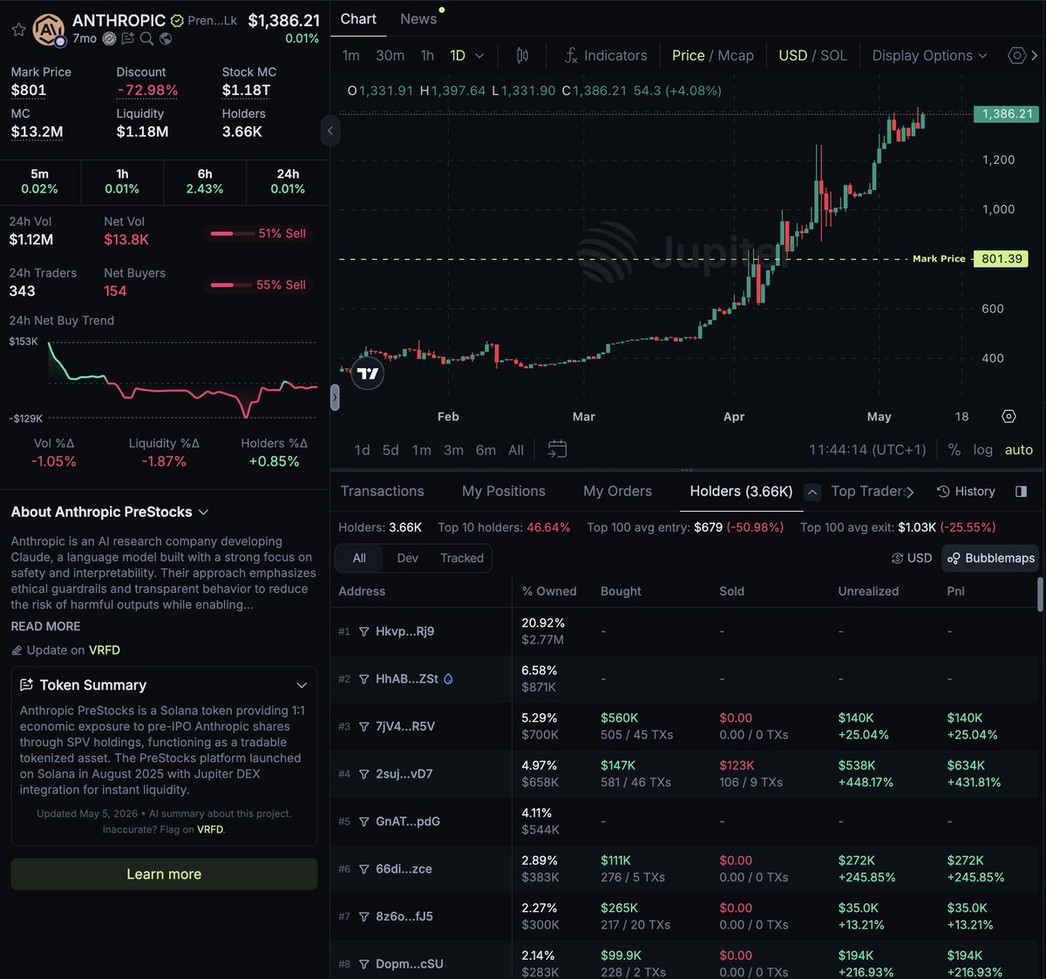
Task: Open the Transactions tab
Action: coord(383,492)
